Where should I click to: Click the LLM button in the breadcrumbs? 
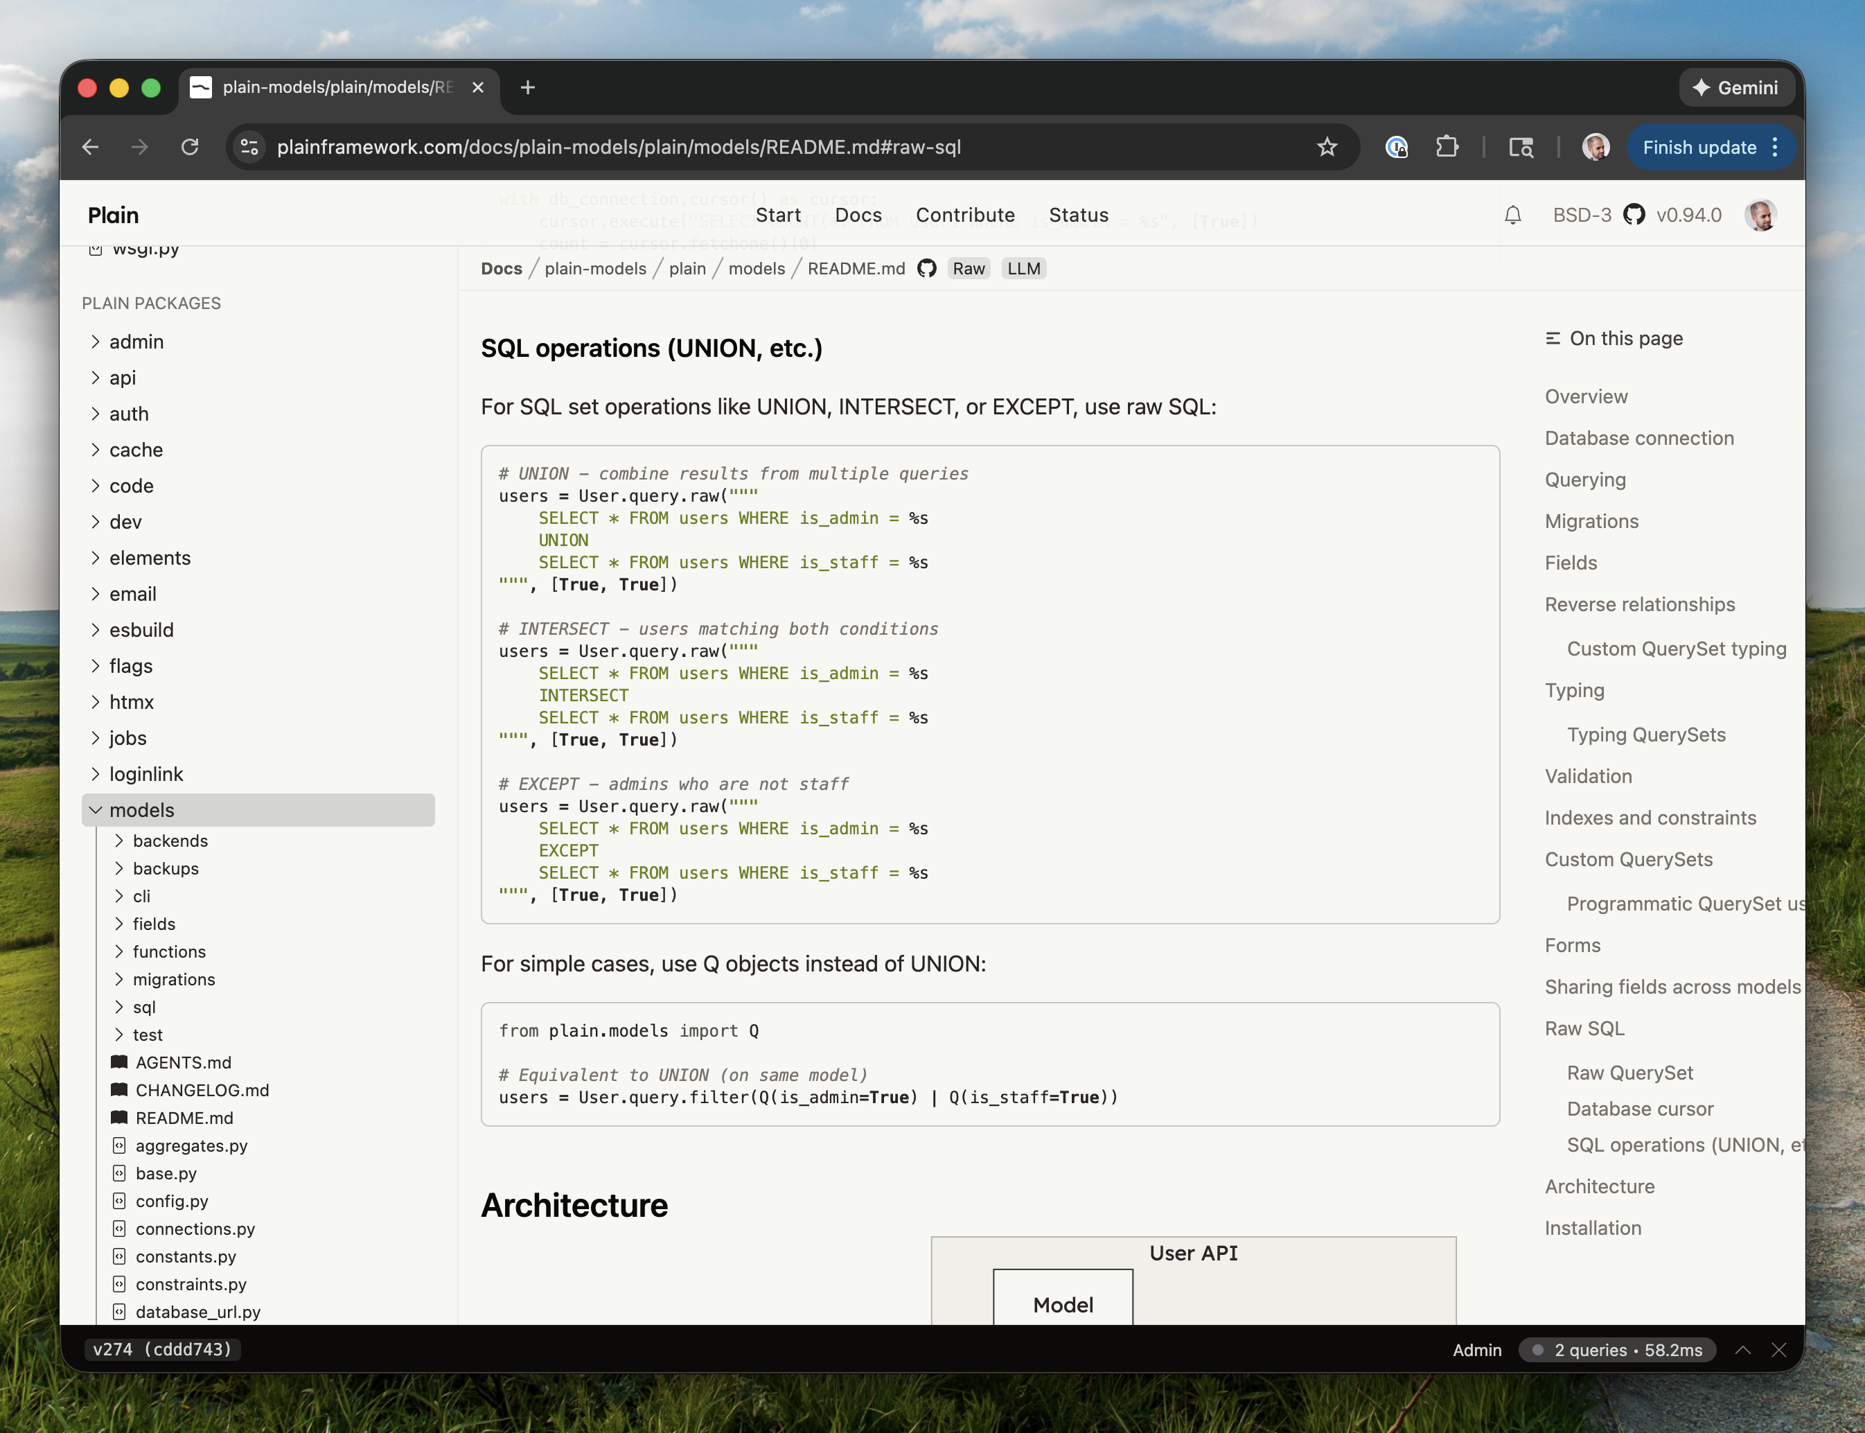1023,269
